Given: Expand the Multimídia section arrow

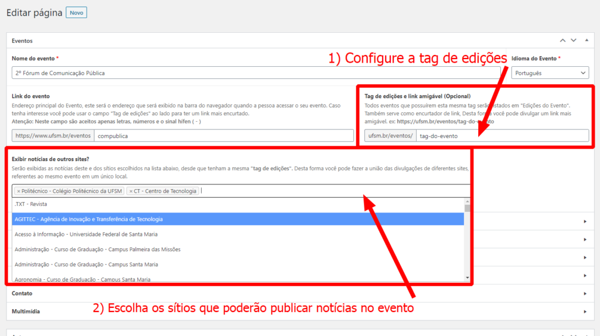Looking at the screenshot, I should (x=585, y=311).
